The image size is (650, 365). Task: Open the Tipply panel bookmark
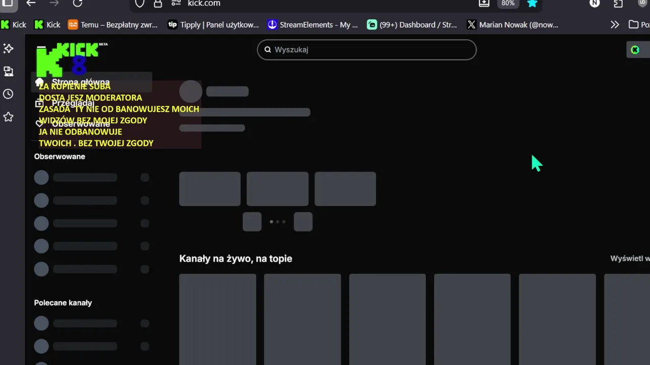(213, 24)
